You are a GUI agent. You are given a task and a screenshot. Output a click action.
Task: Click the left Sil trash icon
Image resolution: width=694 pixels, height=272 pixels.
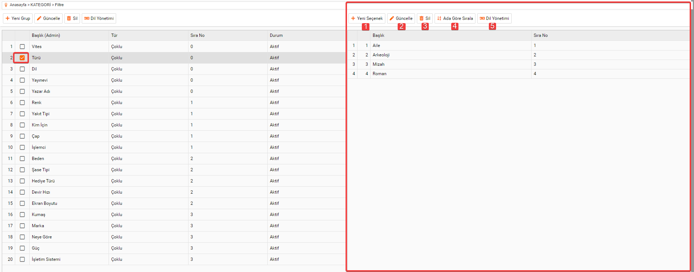tap(69, 18)
